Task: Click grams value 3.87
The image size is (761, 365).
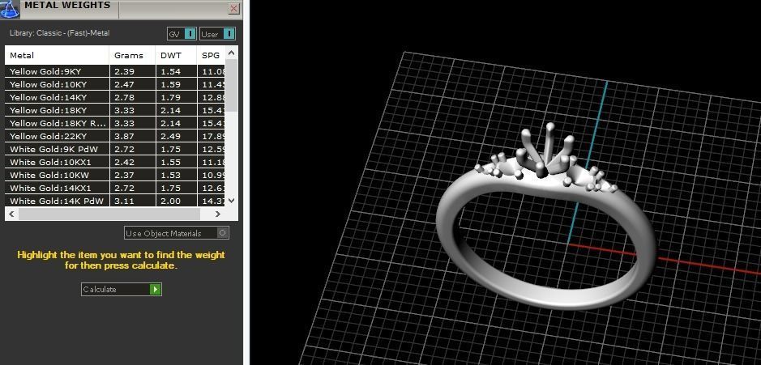Action: point(124,136)
